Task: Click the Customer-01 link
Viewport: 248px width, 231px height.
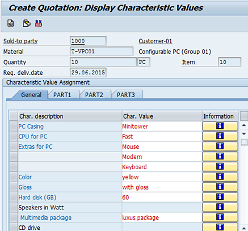Action: 155,41
